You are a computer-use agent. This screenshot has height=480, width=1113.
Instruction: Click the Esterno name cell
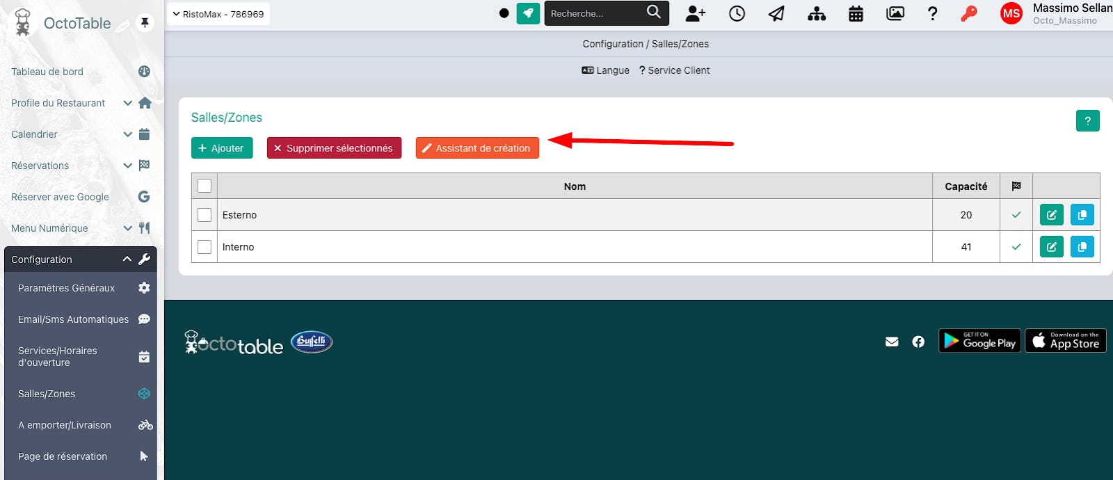tap(575, 215)
